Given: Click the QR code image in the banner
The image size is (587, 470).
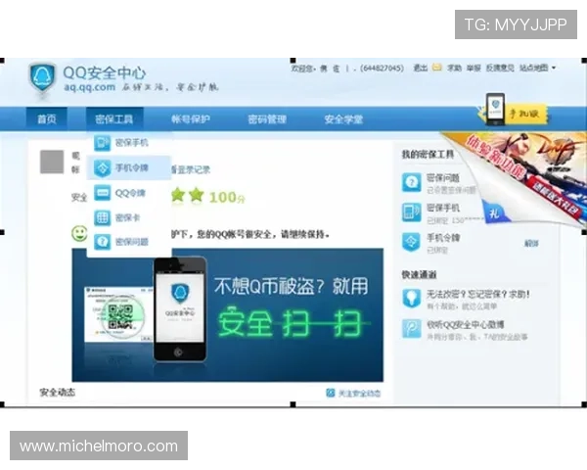Looking at the screenshot, I should tap(120, 317).
